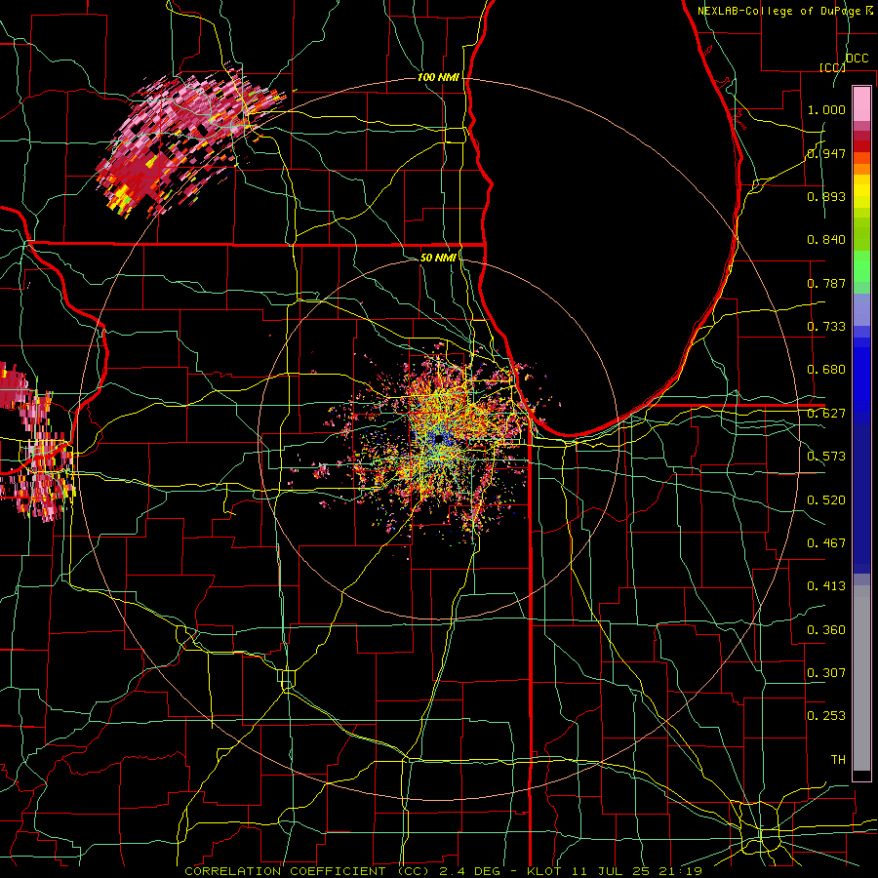Click the blue center of the radar clutter

(x=440, y=438)
